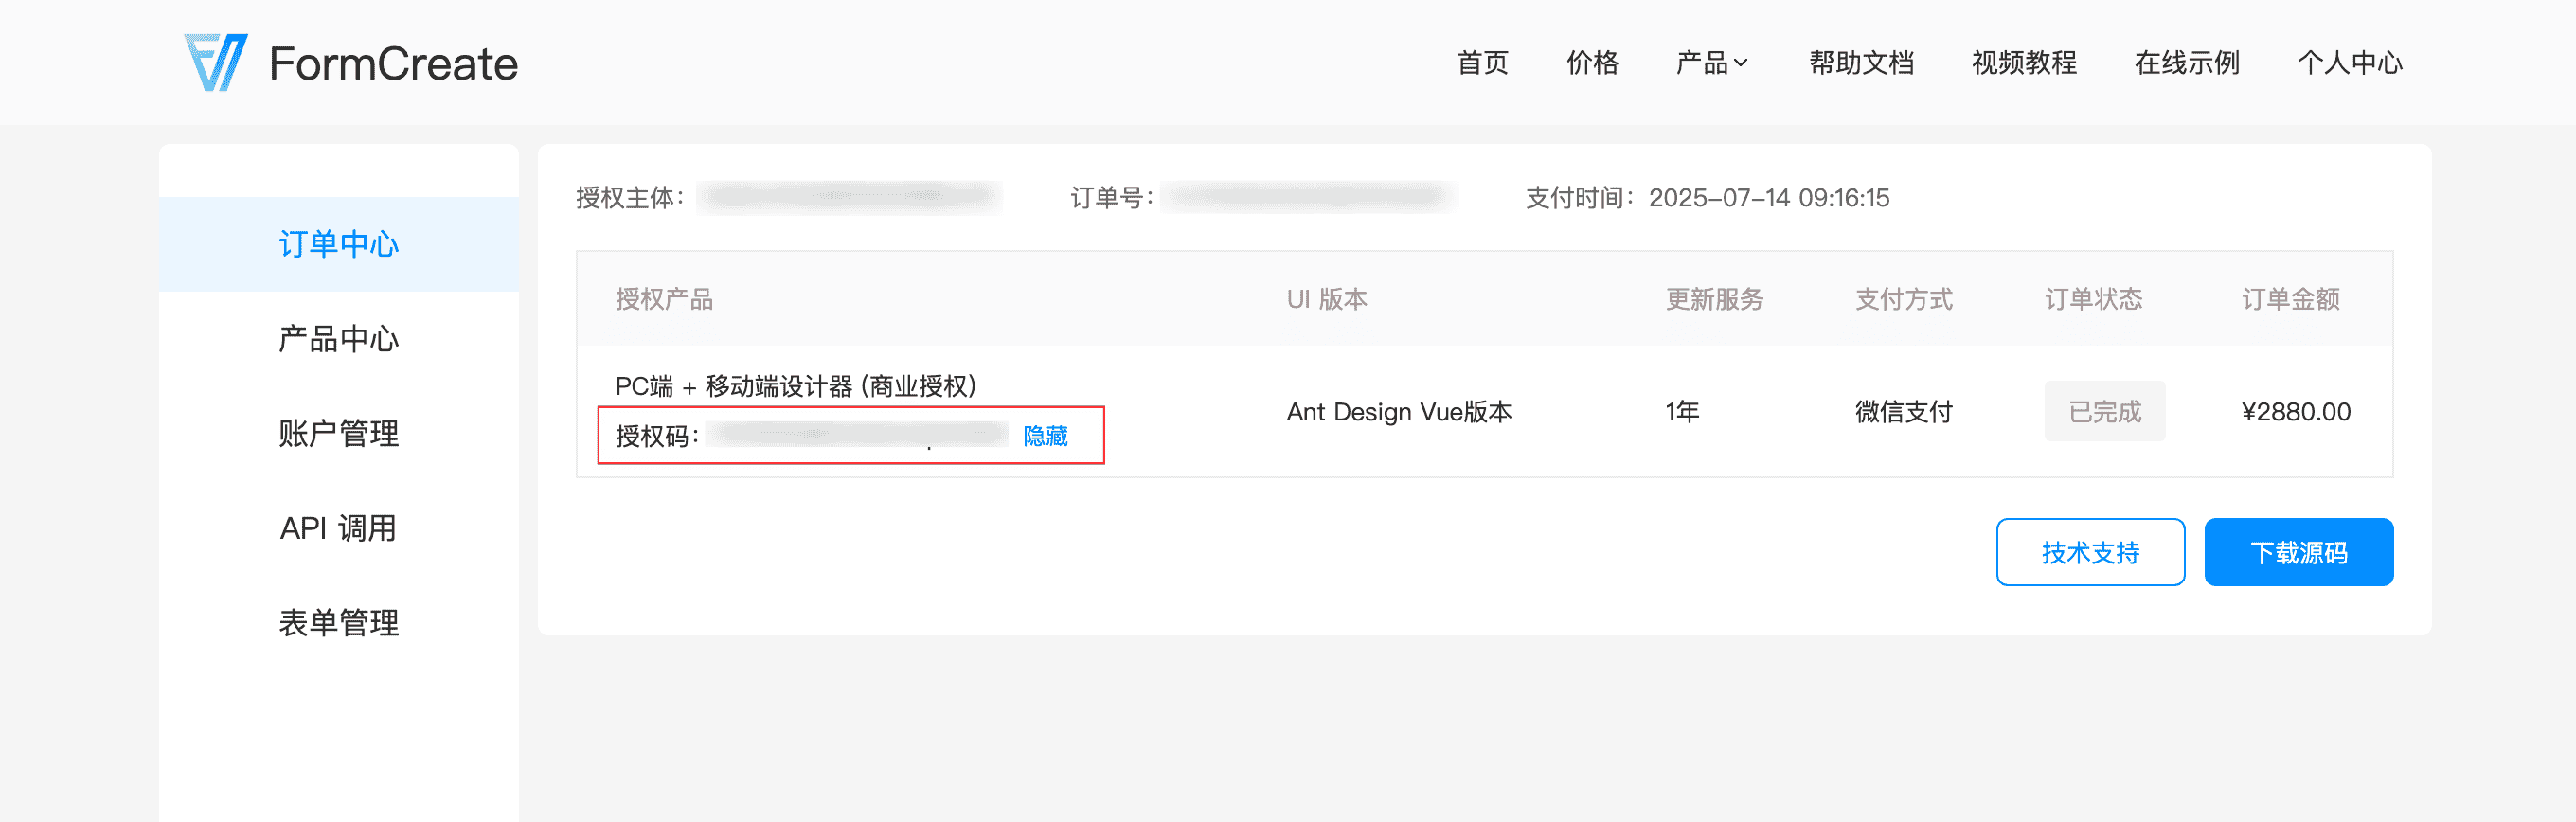This screenshot has height=822, width=2576.
Task: Click the 更新服务 column header
Action: click(x=1714, y=299)
